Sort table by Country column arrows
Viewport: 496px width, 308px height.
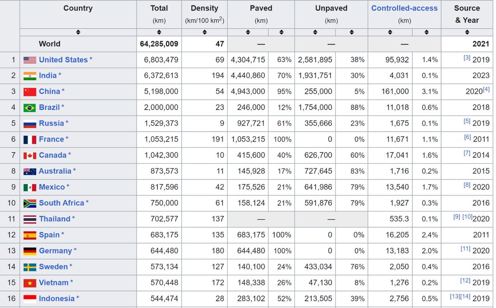[x=78, y=32]
